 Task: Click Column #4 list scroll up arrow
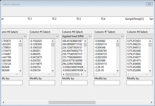click(x=20, y=41)
